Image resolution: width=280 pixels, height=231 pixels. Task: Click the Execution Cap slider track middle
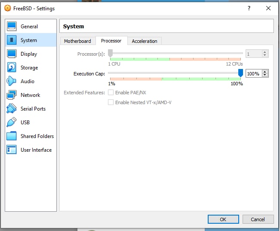tap(175, 73)
